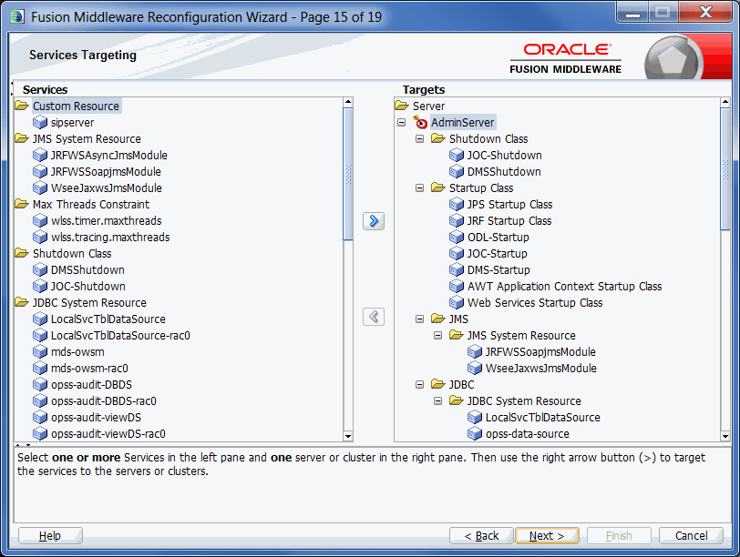The width and height of the screenshot is (740, 557).
Task: Click the wlss.timer.maxthreads cube icon
Action: [40, 221]
